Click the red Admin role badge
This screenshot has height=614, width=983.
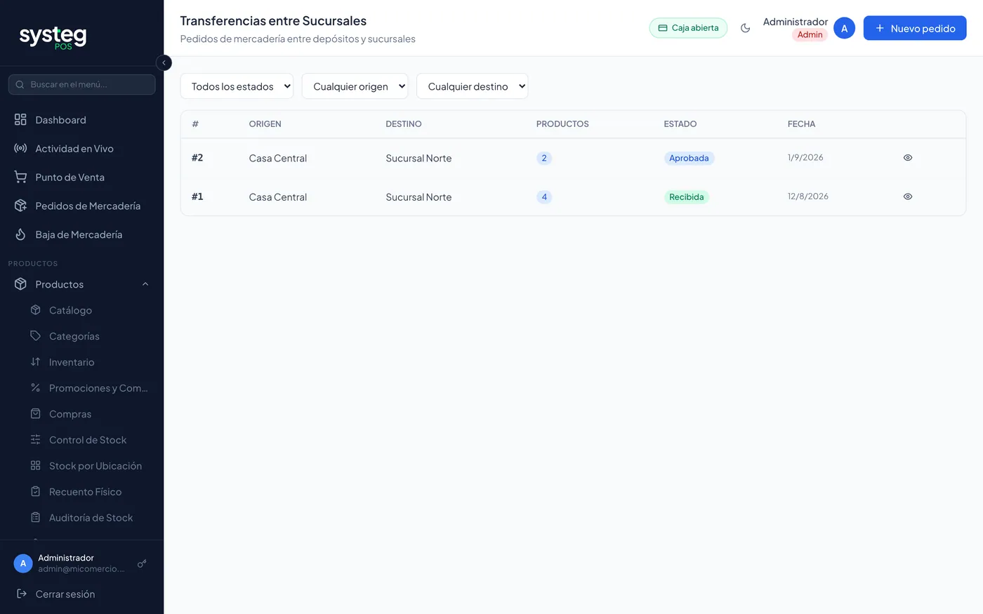pos(810,35)
